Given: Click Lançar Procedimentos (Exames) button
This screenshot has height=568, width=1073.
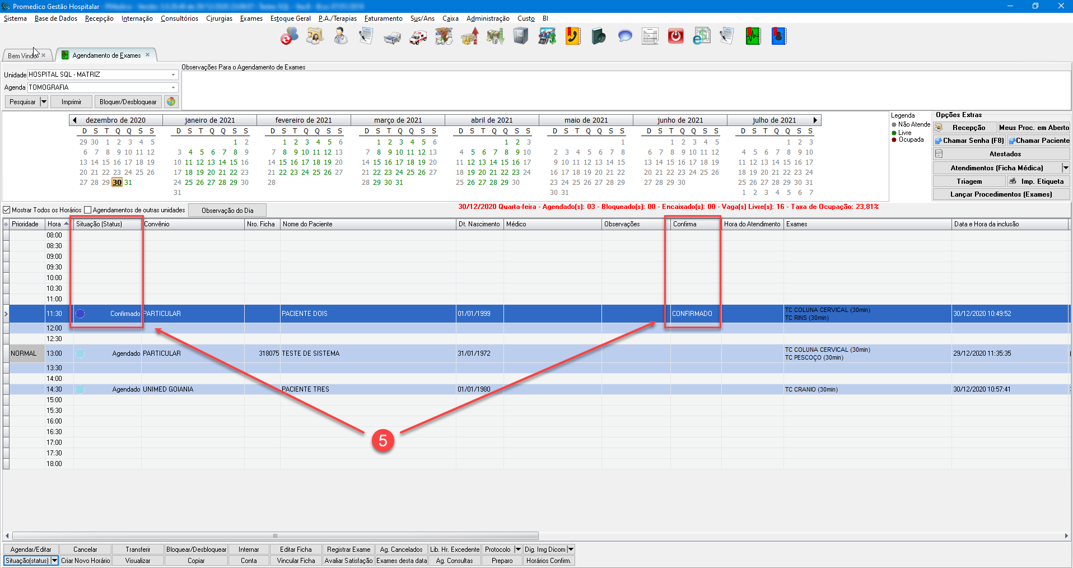Looking at the screenshot, I should 1001,194.
